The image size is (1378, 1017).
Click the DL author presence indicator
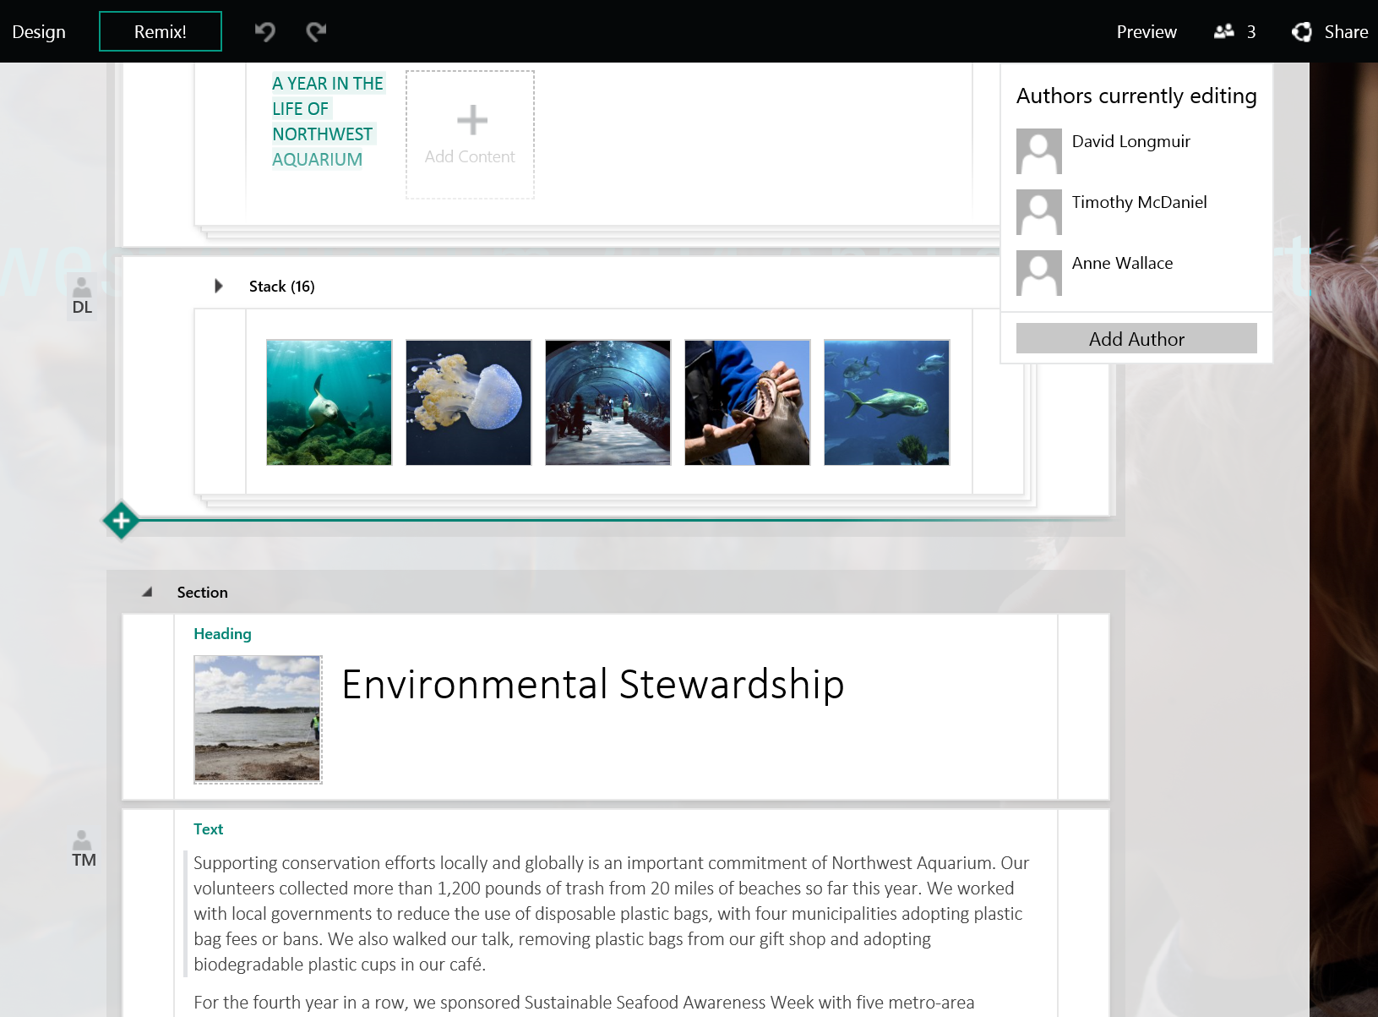81,297
